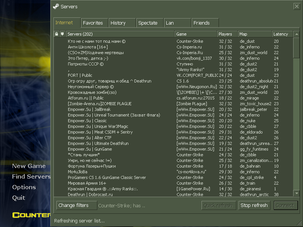The height and width of the screenshot is (227, 303).
Task: Select 'Empower.Su | Unreal Tournament' server
Action: tap(173, 115)
